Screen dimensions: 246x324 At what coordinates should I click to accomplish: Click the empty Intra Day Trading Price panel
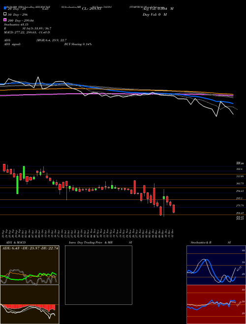[98, 275]
